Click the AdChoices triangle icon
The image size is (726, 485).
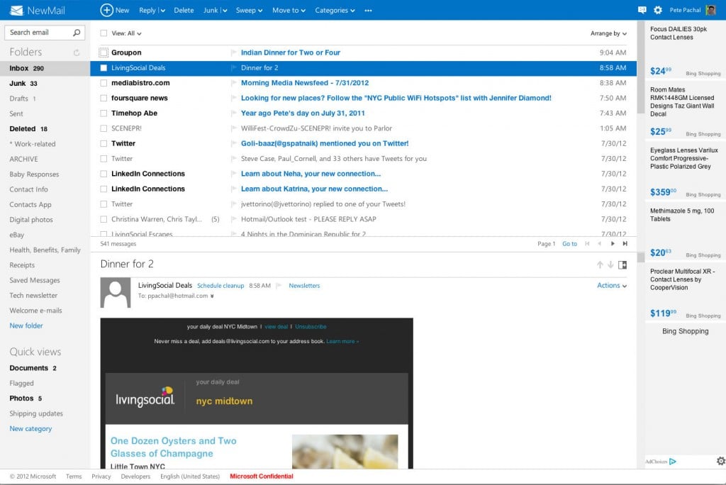point(673,462)
